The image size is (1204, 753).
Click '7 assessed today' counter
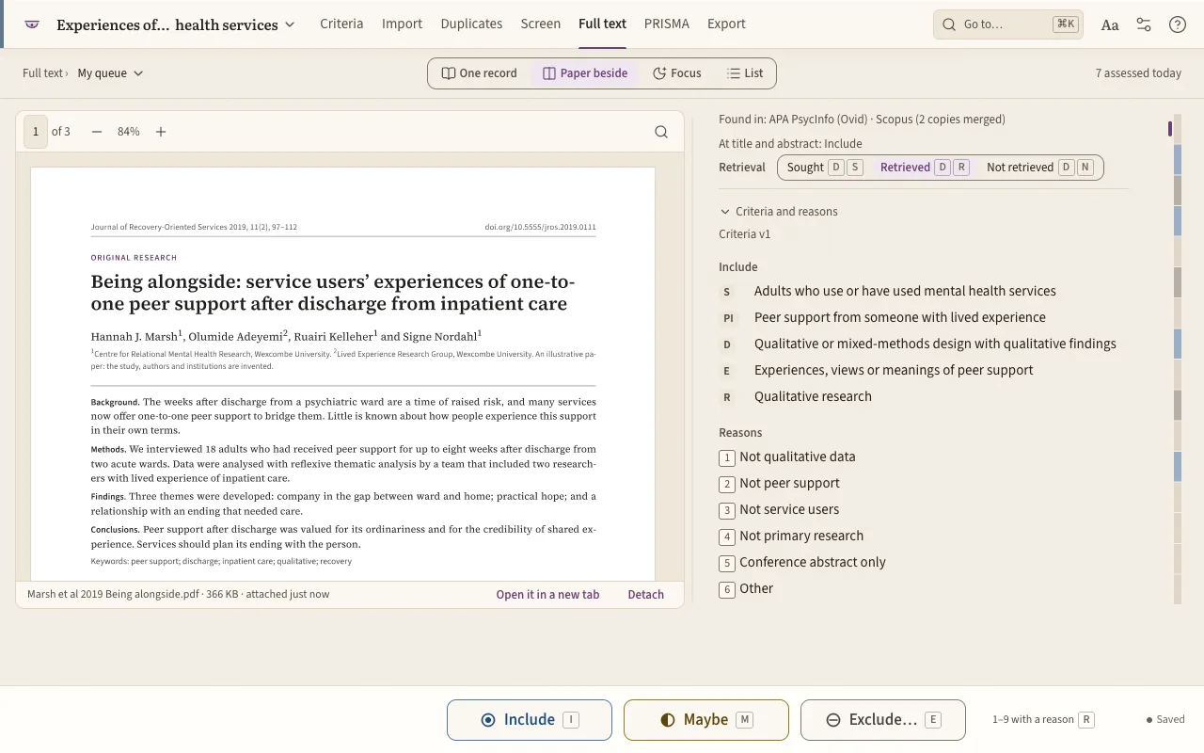tap(1138, 72)
